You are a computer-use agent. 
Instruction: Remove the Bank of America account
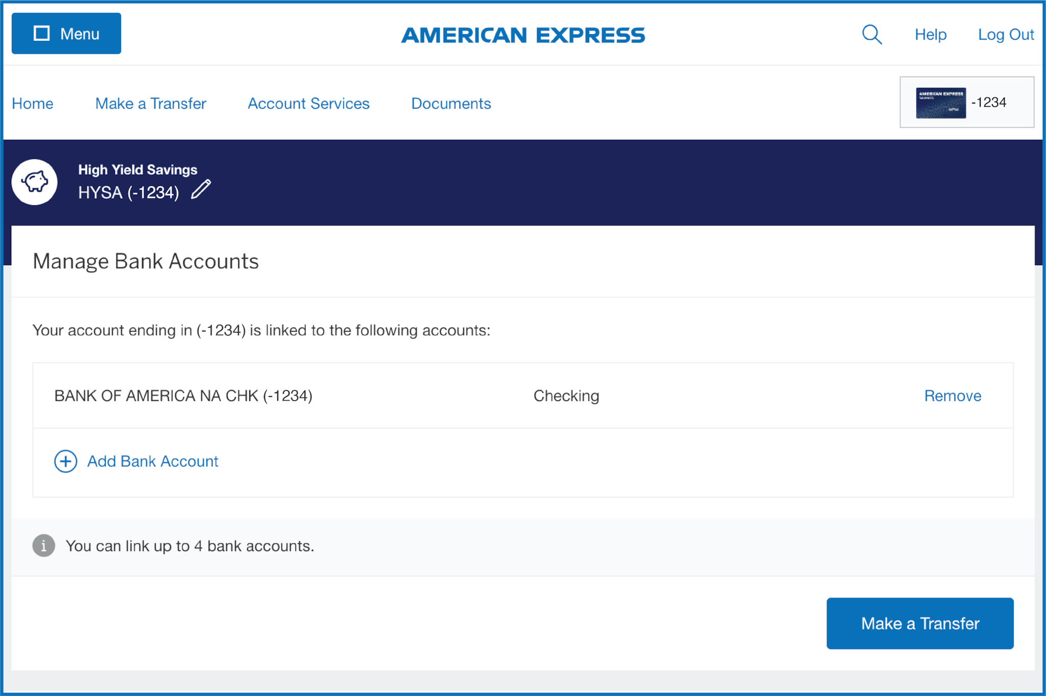pos(953,396)
